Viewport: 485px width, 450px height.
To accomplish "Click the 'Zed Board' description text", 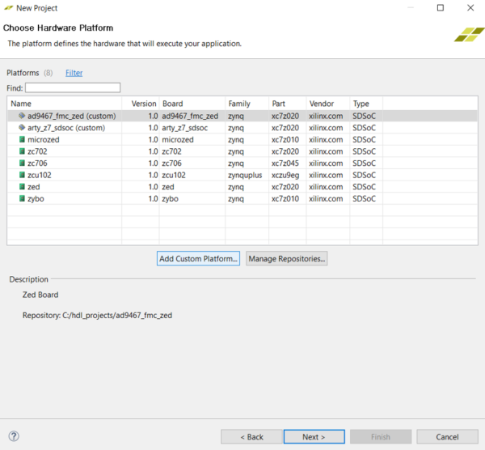I will coord(40,295).
